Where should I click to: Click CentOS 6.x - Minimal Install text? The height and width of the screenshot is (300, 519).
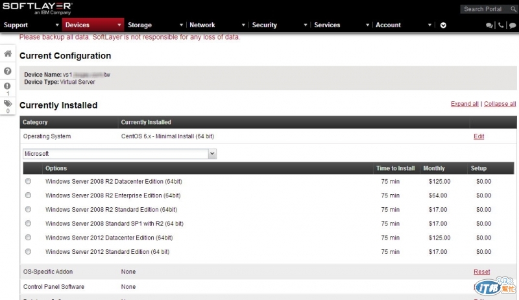(167, 136)
